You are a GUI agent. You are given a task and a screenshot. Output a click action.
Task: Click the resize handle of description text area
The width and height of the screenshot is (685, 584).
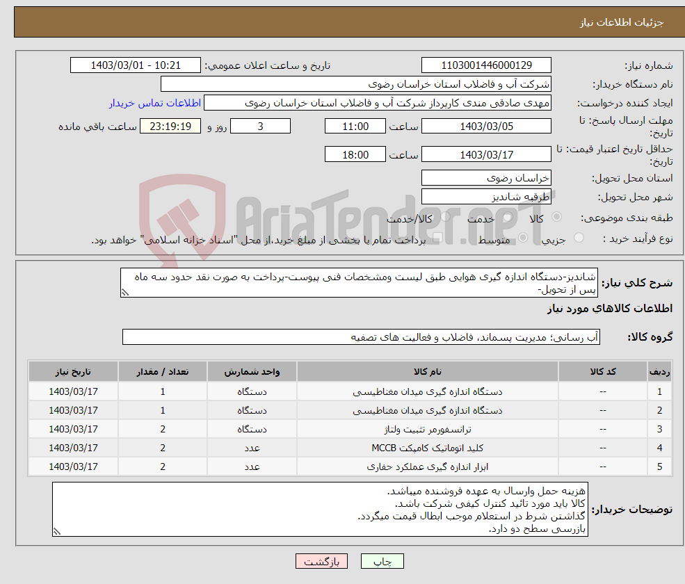pos(125,293)
